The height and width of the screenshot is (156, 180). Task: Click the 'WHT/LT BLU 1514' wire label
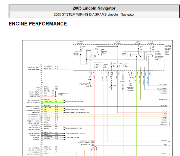click(51, 66)
